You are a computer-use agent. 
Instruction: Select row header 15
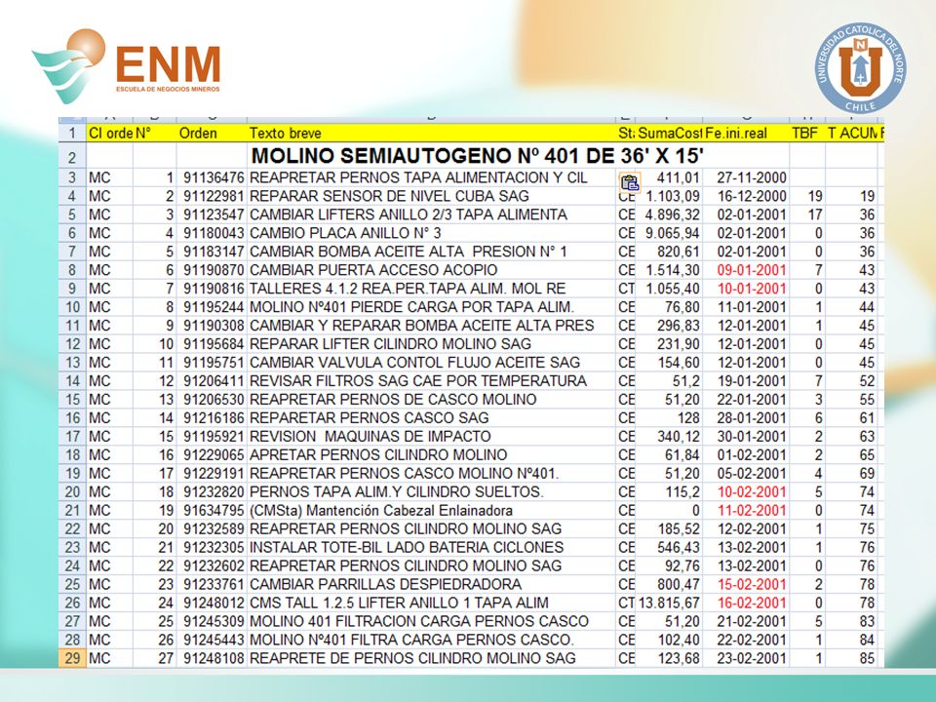[x=72, y=400]
